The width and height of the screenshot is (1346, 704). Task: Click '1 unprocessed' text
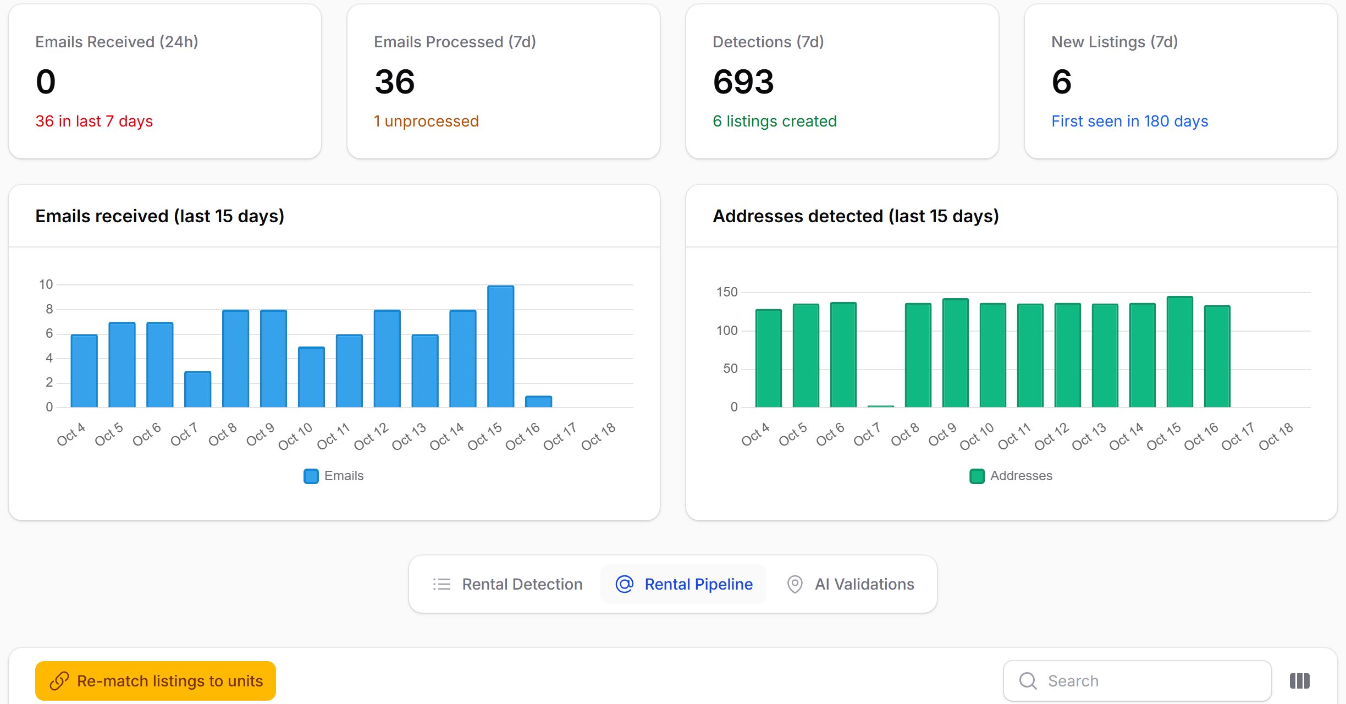coord(426,121)
